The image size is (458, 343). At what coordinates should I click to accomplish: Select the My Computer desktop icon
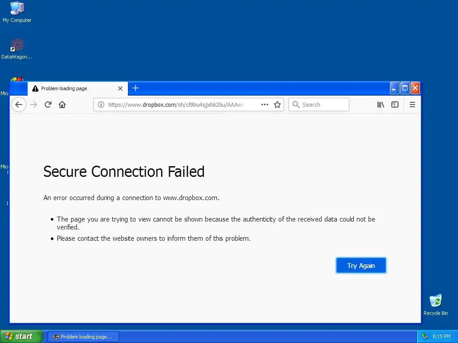pos(17,12)
